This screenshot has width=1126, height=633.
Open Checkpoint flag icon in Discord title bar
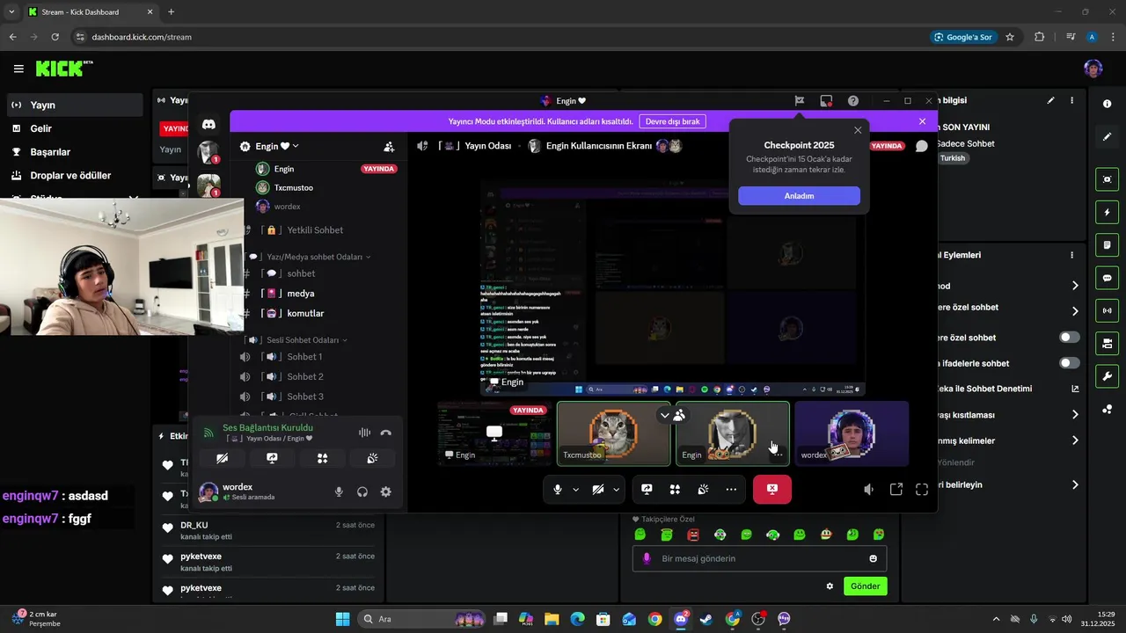(x=799, y=100)
